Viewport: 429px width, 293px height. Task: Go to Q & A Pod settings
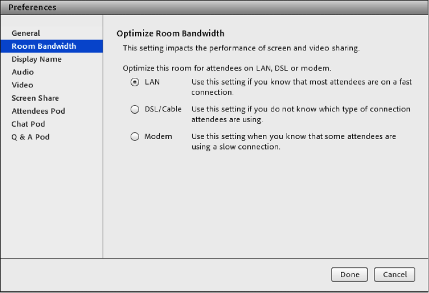pyautogui.click(x=30, y=137)
